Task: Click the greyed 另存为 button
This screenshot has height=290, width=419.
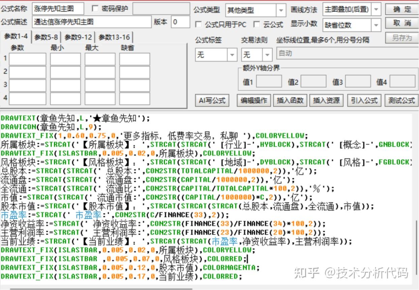Action: 402,38
